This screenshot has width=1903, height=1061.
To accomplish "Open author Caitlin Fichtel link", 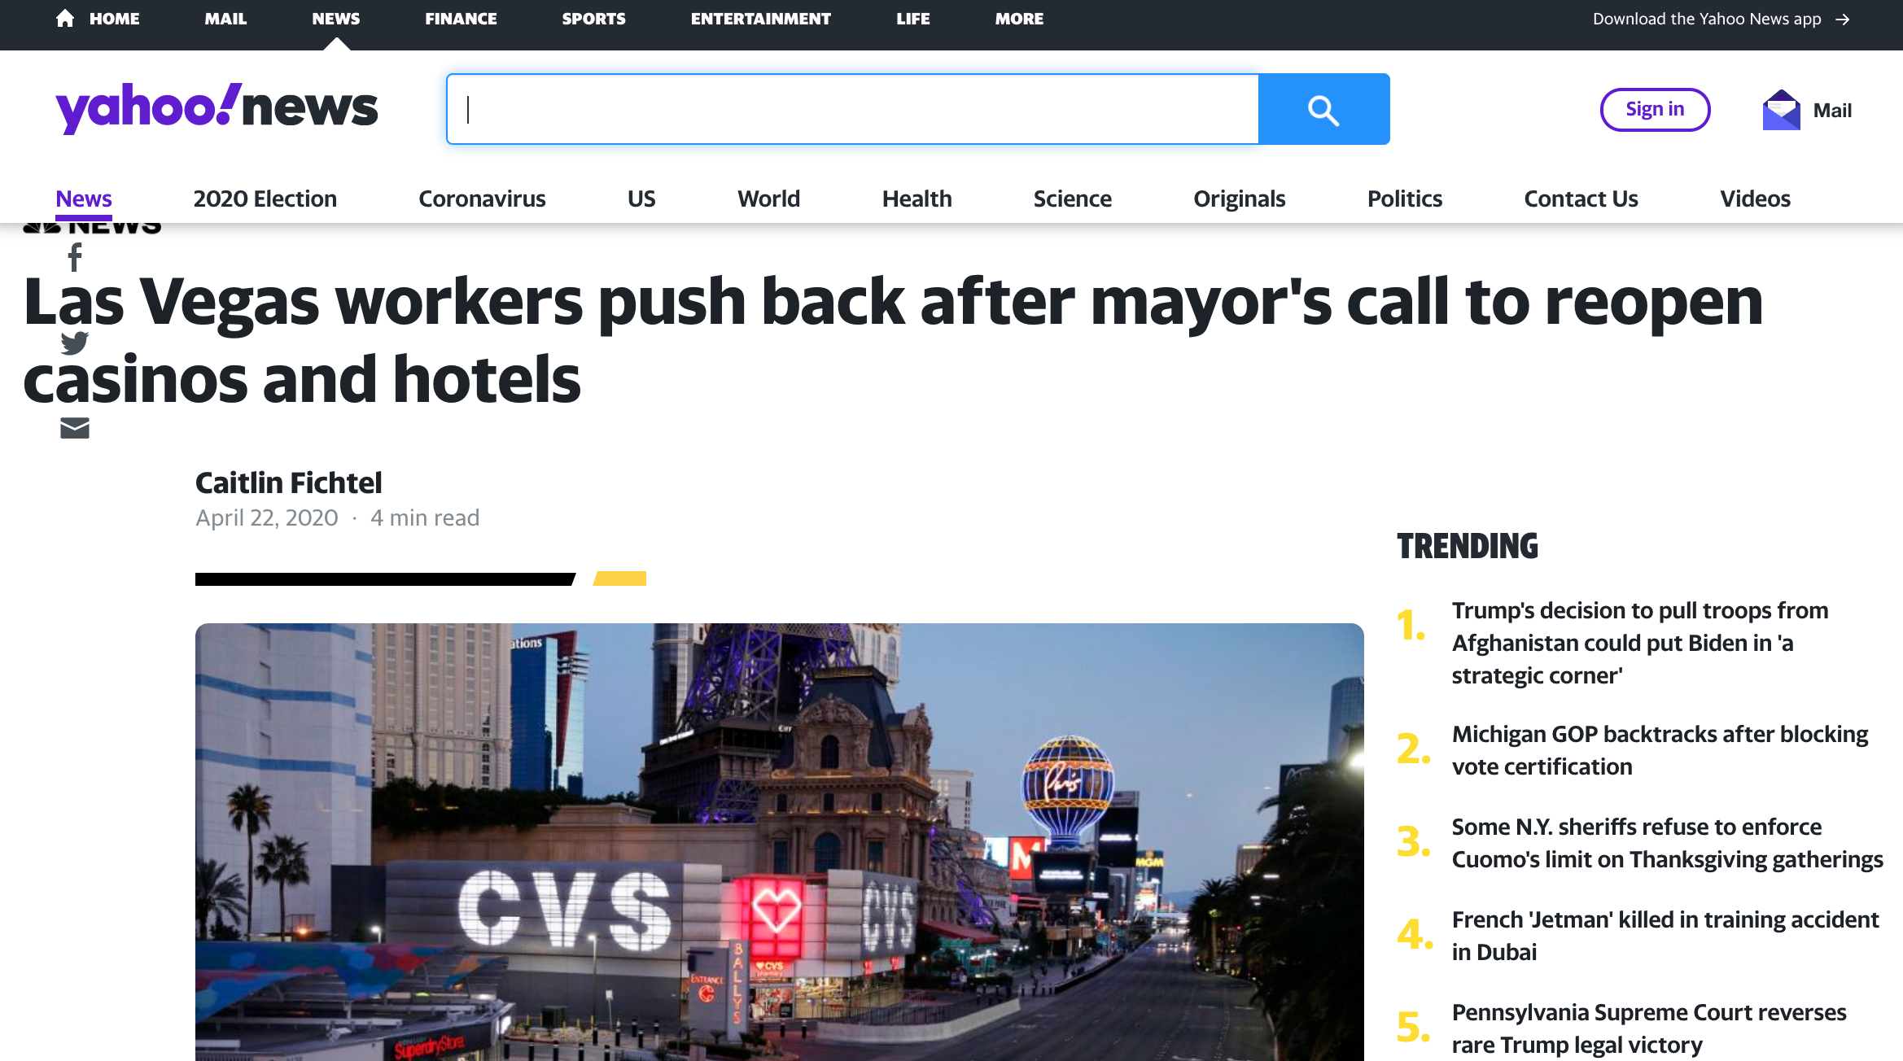I will tap(288, 482).
